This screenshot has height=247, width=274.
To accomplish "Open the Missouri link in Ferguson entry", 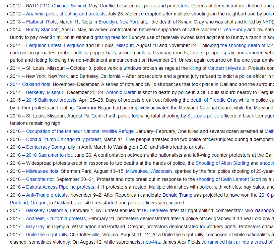I will coord(125,45).
